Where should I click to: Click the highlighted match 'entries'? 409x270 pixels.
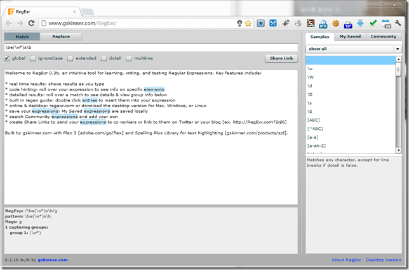tap(90, 100)
